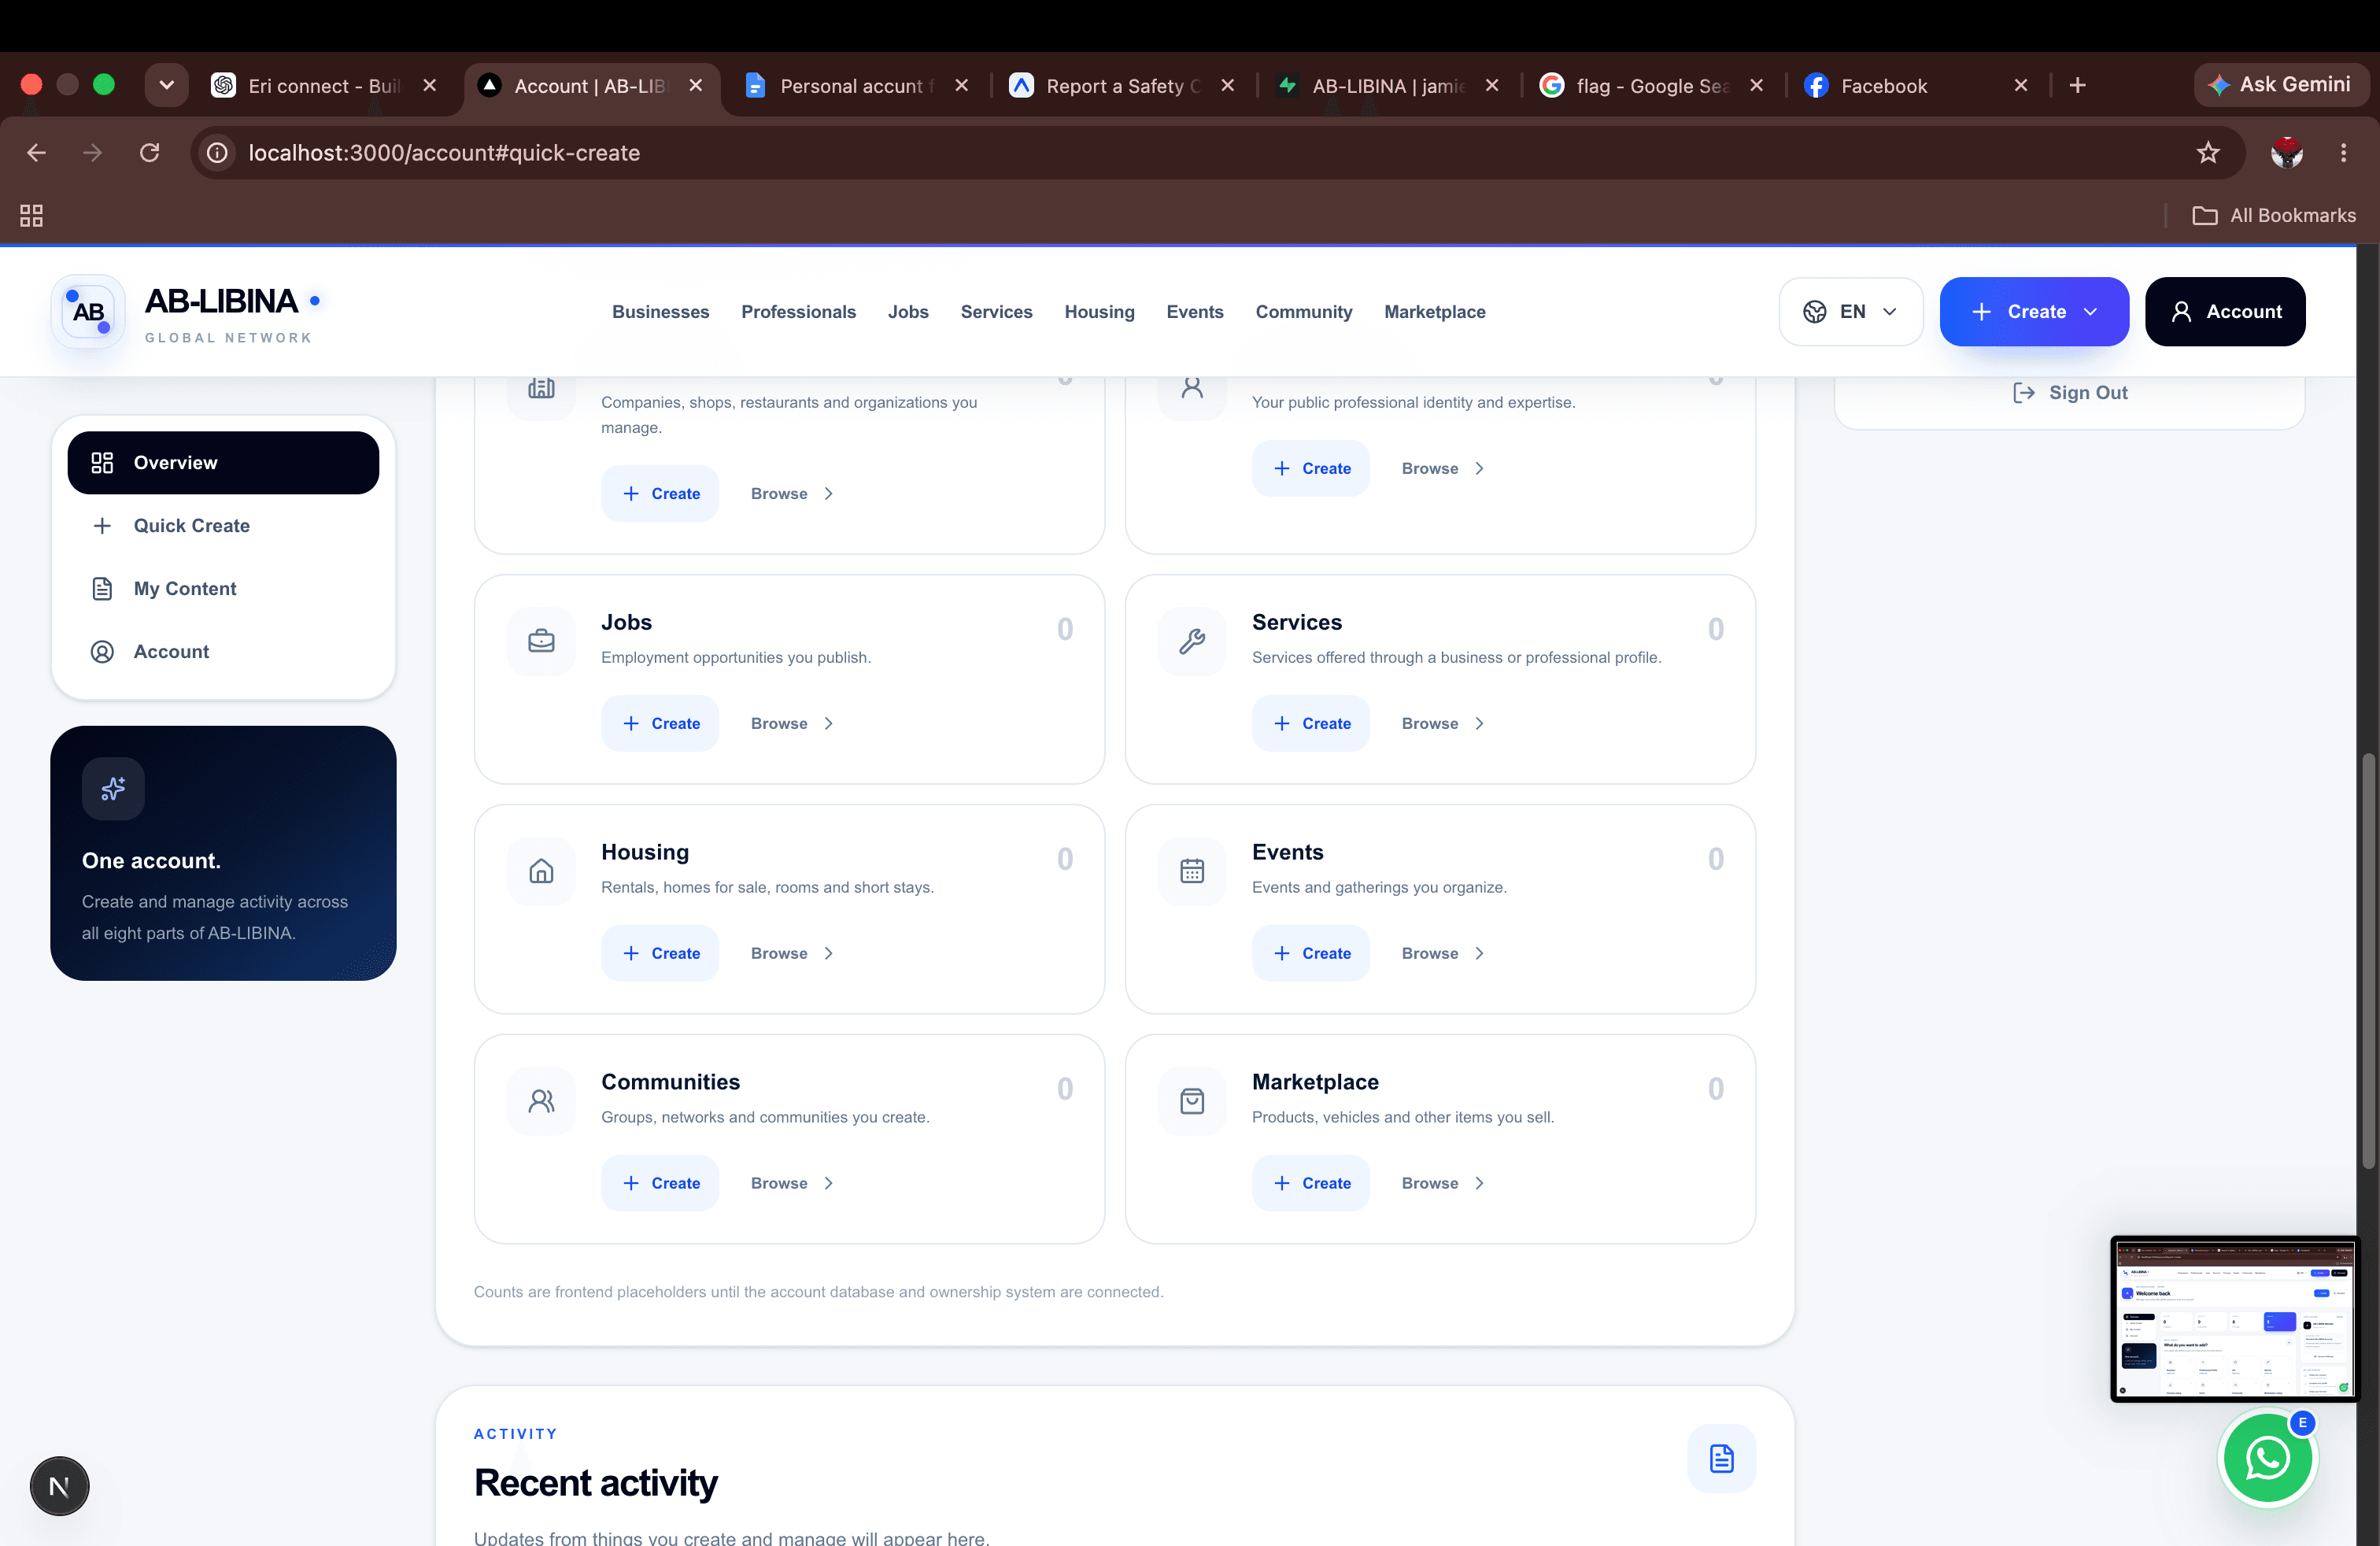Switch to the Facebook browser tab
This screenshot has width=2380, height=1546.
pos(1914,86)
